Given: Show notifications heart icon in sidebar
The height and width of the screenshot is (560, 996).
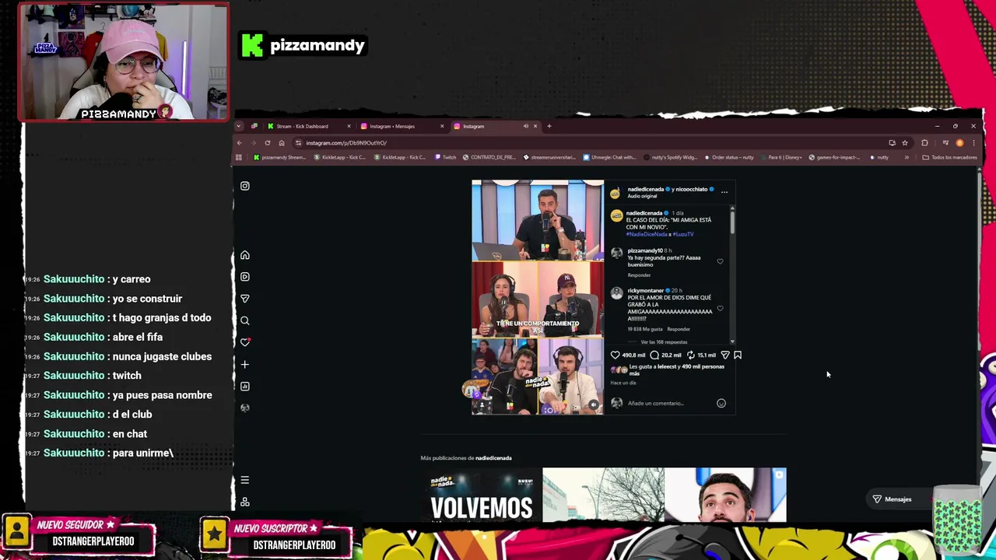Looking at the screenshot, I should tap(244, 342).
